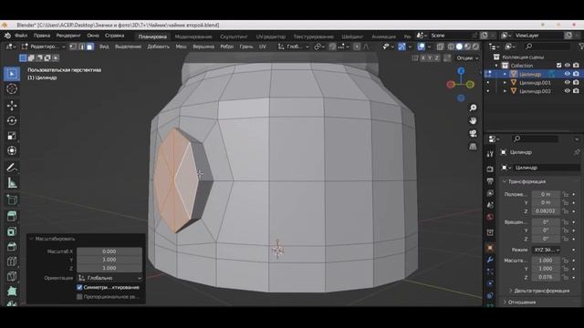
Task: Switch to the Моделирование workspace tab
Action: [193, 36]
